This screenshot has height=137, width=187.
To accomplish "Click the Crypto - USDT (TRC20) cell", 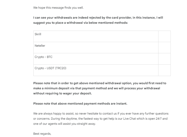I will point(96,70).
